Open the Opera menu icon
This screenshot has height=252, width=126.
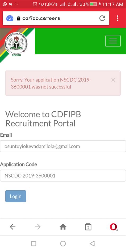point(114,227)
